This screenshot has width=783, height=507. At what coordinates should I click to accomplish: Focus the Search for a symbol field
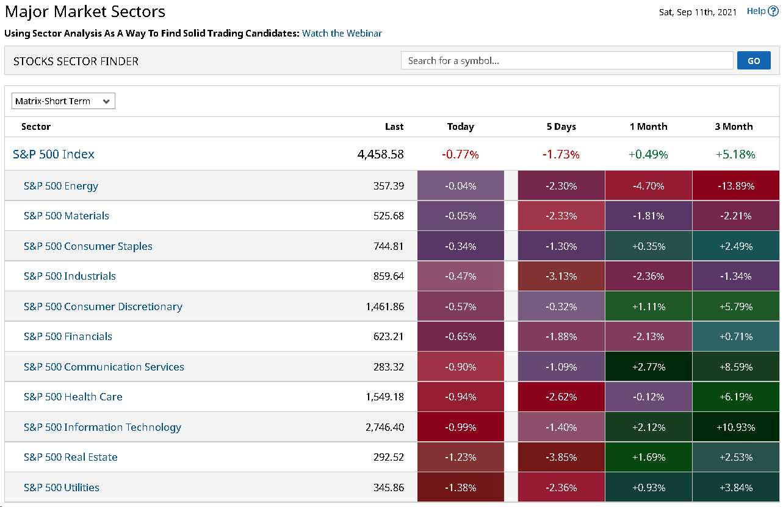[567, 60]
